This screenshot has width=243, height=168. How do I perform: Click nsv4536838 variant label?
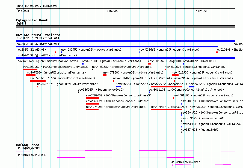click(x=211, y=124)
